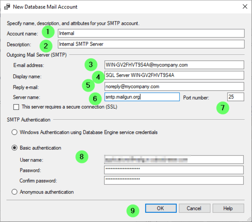Select Windows Authentication radio button

click(x=14, y=132)
